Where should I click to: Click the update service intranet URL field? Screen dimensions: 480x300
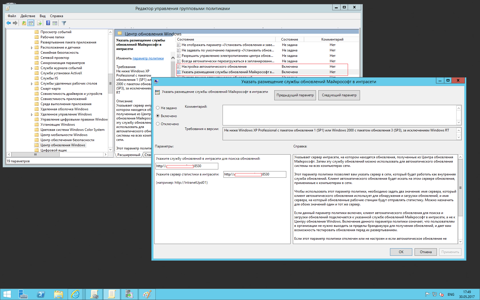(187, 166)
